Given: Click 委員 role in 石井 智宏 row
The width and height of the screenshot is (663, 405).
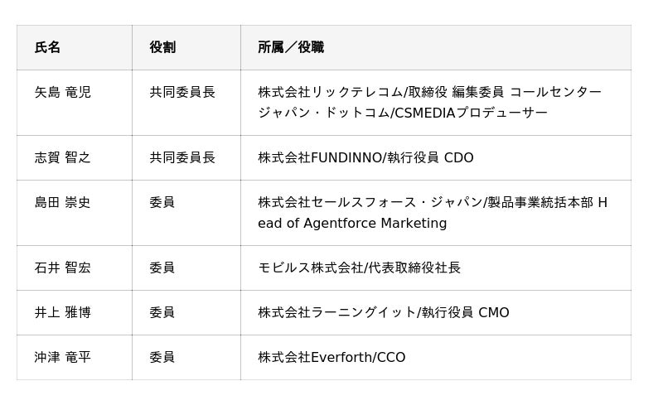Looking at the screenshot, I should click(x=162, y=268).
